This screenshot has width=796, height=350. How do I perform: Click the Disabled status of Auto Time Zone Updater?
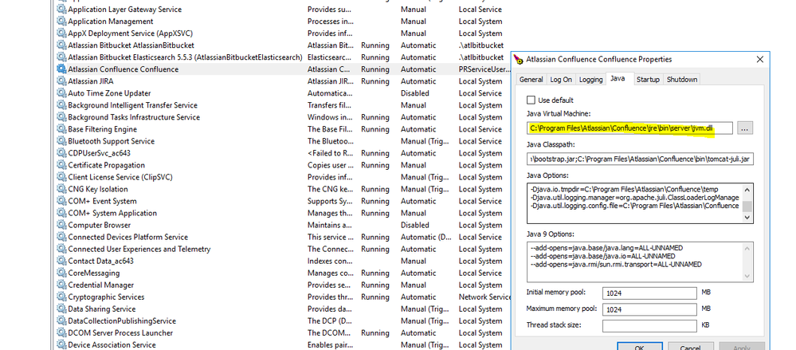(x=415, y=93)
